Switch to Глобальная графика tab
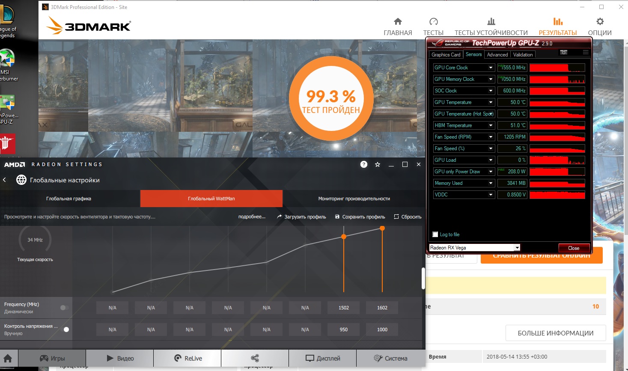The image size is (628, 371). coord(69,199)
